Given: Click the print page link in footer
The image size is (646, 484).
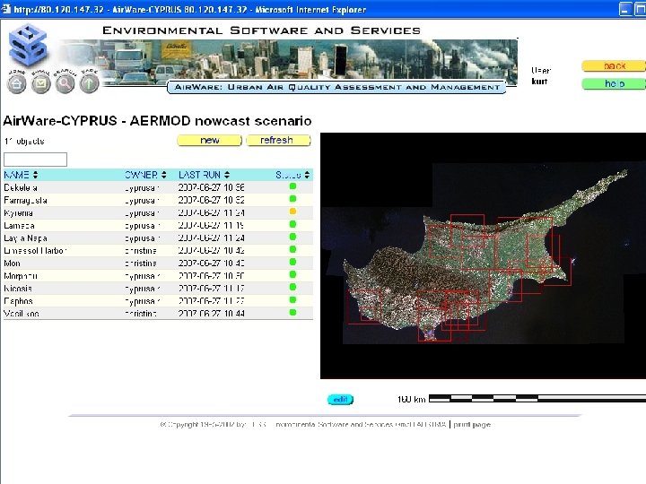Looking at the screenshot, I should click(x=472, y=424).
